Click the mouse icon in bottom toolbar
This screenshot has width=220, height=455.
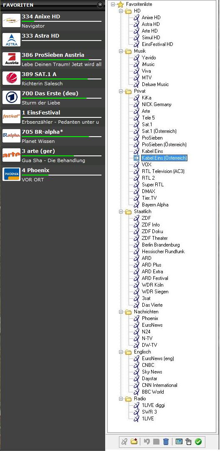[188, 442]
